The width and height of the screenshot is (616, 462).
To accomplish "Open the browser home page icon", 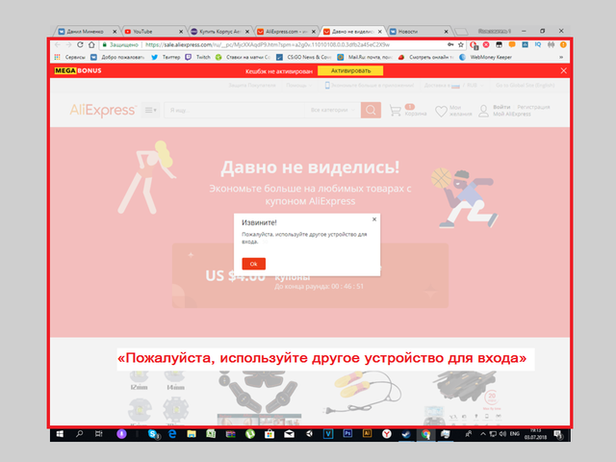I will point(91,45).
